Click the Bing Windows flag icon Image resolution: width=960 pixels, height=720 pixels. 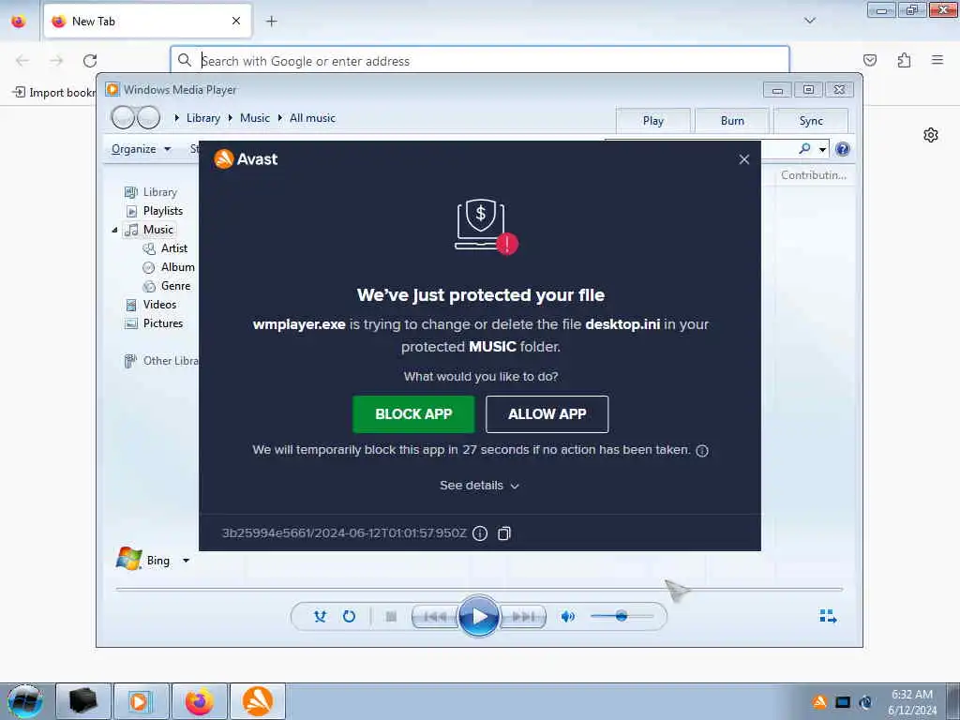coord(128,559)
